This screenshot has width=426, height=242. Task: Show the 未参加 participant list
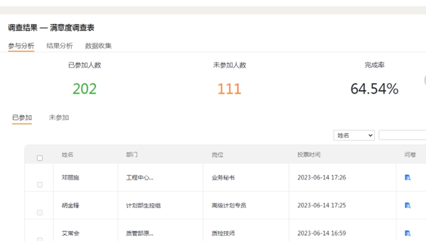[59, 118]
